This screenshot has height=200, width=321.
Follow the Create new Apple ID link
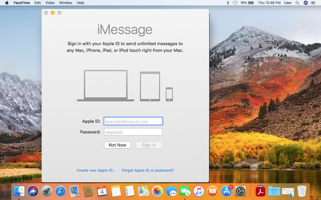click(x=96, y=170)
